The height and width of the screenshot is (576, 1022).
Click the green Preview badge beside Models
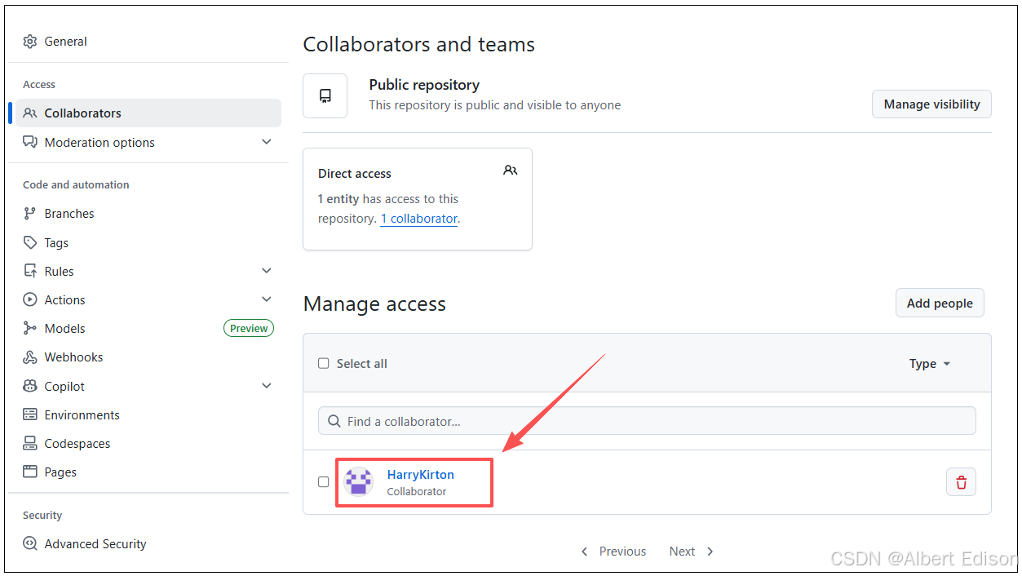(249, 328)
